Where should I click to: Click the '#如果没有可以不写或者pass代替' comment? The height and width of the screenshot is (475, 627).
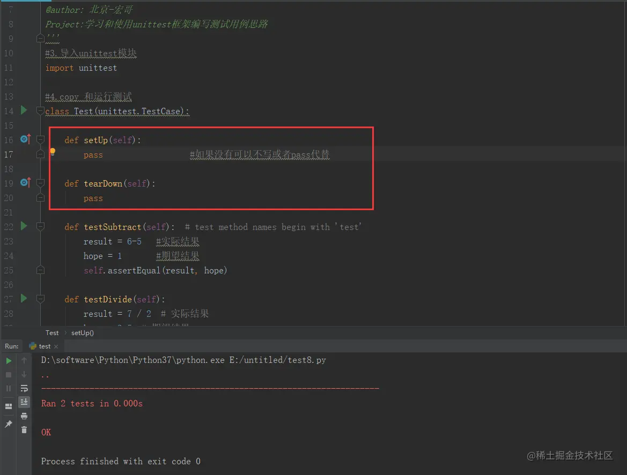click(x=260, y=154)
